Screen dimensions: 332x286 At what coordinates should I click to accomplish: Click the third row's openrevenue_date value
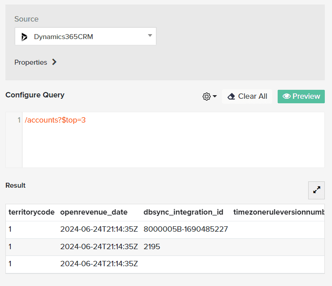tap(99, 264)
